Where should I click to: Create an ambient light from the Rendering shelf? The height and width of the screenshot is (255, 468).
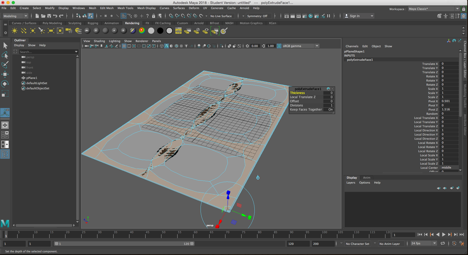(14, 31)
